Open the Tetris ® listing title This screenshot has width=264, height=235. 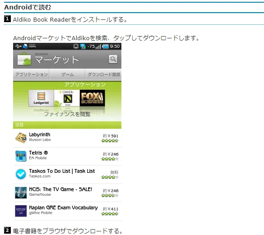tap(38, 153)
